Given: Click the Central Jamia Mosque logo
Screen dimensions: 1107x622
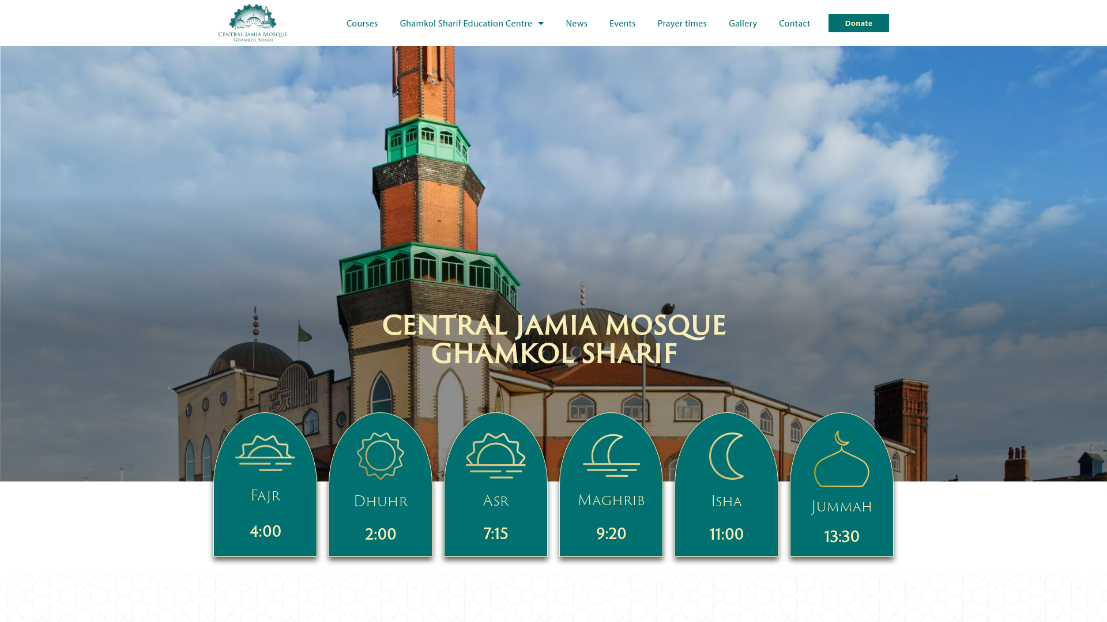Looking at the screenshot, I should [253, 23].
